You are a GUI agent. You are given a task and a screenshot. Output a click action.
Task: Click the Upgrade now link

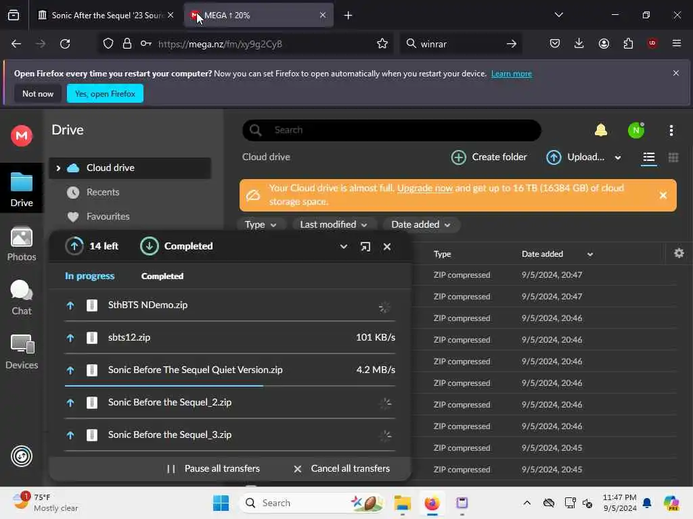click(425, 189)
